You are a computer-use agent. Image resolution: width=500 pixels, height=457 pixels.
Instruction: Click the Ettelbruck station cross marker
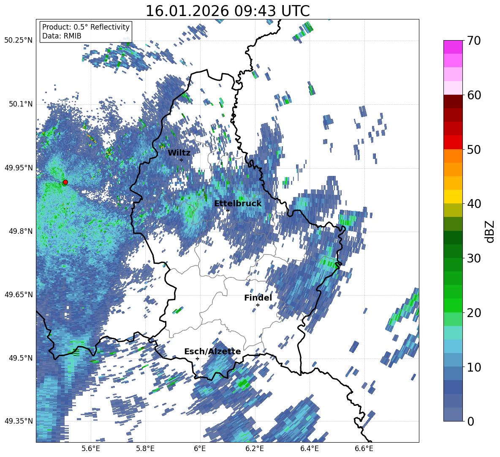228,211
